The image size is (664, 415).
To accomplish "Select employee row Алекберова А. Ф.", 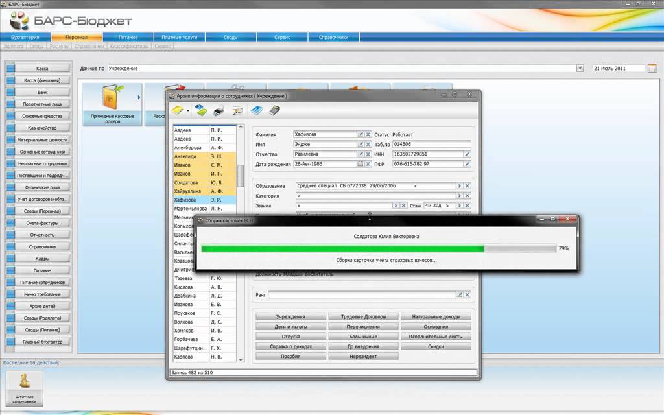I will pos(204,148).
